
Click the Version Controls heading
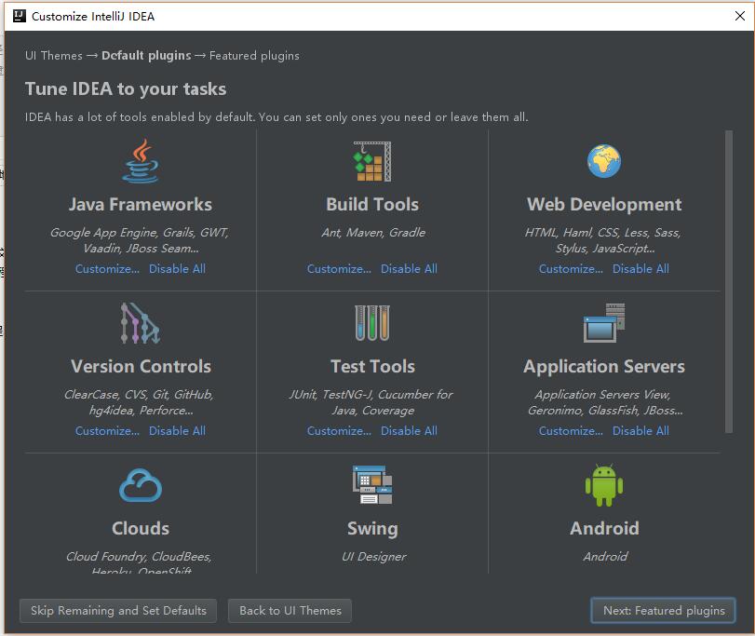click(141, 367)
